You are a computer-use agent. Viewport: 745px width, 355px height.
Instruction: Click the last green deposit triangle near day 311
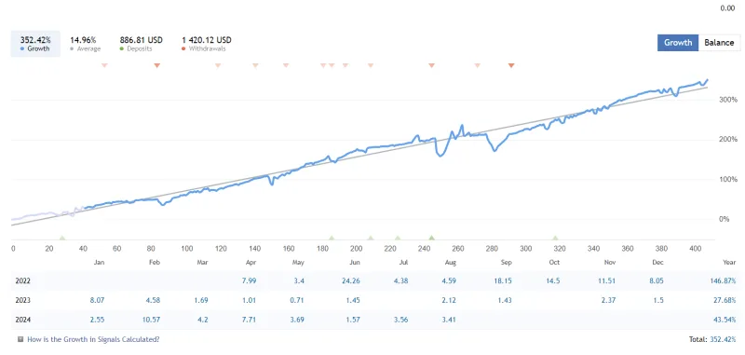point(555,238)
